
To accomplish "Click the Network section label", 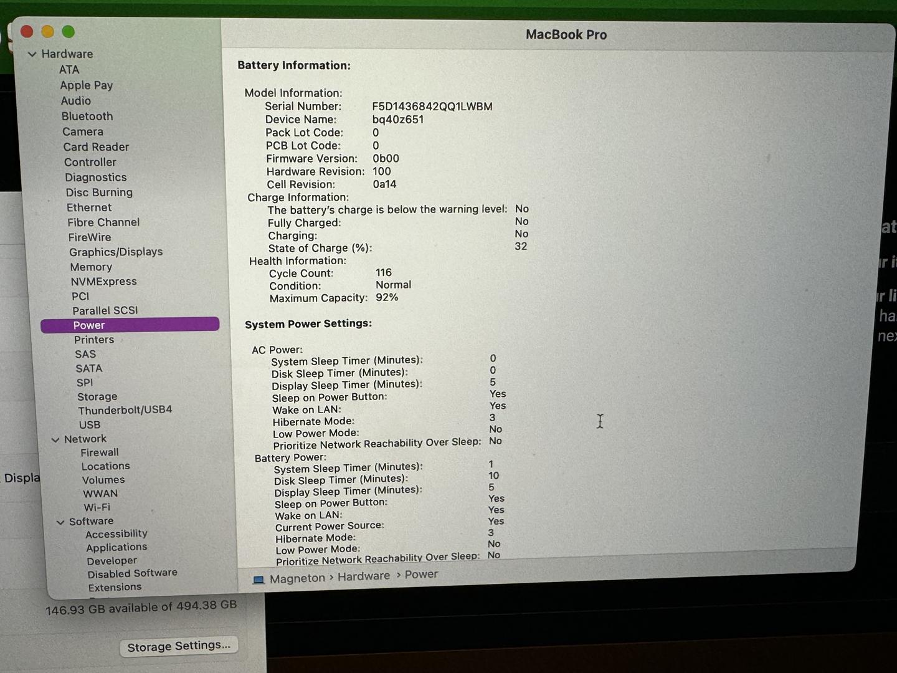I will pos(85,439).
